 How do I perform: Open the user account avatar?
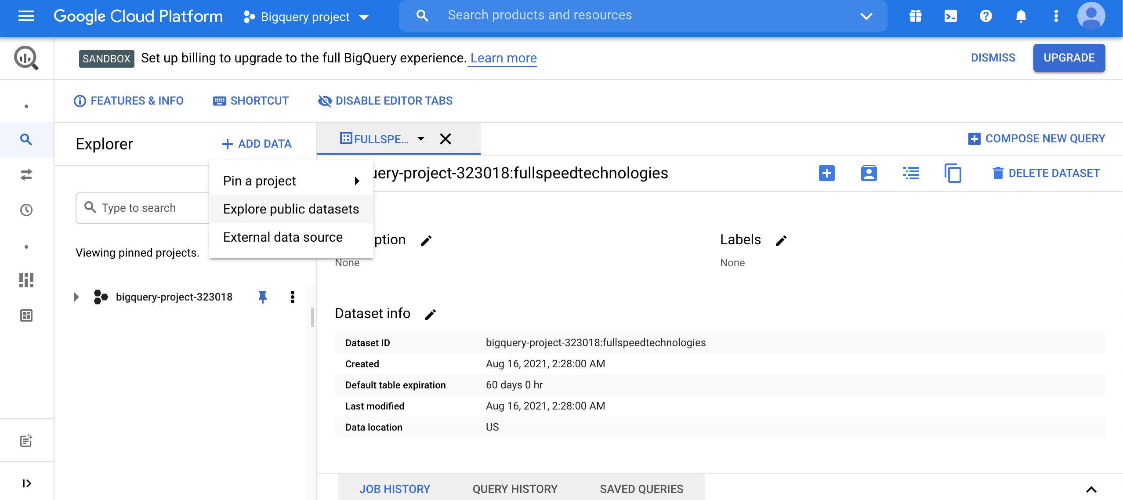[1091, 16]
